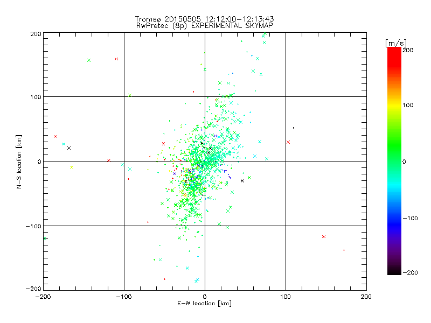The width and height of the screenshot is (431, 323).
Task: Click the E-W axis tick label "-100"
Action: coord(124,297)
